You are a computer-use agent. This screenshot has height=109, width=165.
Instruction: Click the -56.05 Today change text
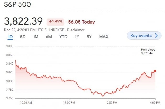pyautogui.click(x=80, y=22)
